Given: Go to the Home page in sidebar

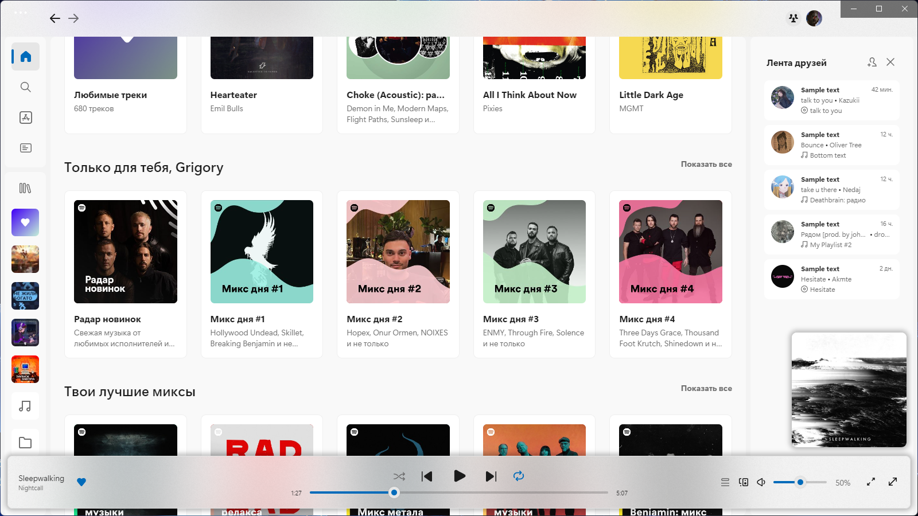Looking at the screenshot, I should [25, 56].
